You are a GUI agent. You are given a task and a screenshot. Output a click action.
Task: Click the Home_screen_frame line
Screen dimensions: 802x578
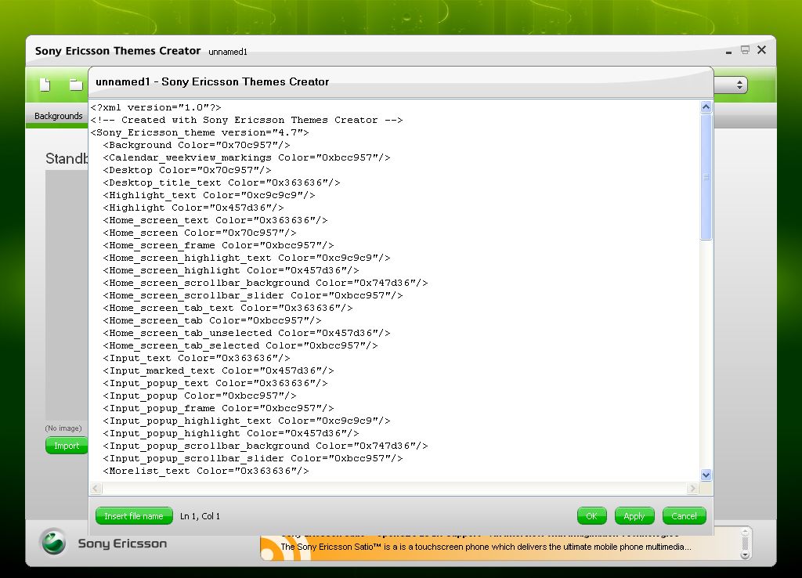(219, 245)
